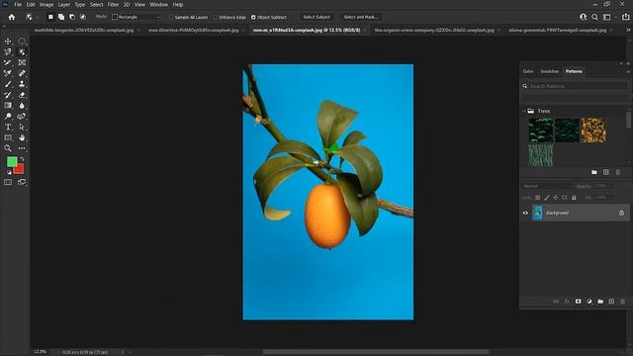Open the Patterns panel flyout menu
The width and height of the screenshot is (633, 356).
coord(628,71)
